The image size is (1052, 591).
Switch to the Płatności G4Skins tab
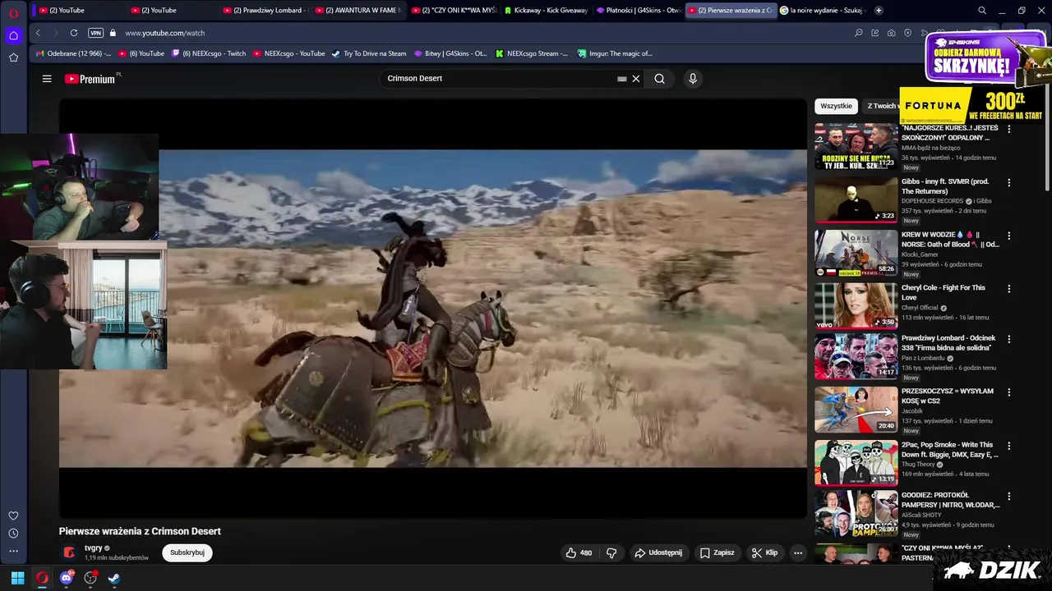pos(638,10)
